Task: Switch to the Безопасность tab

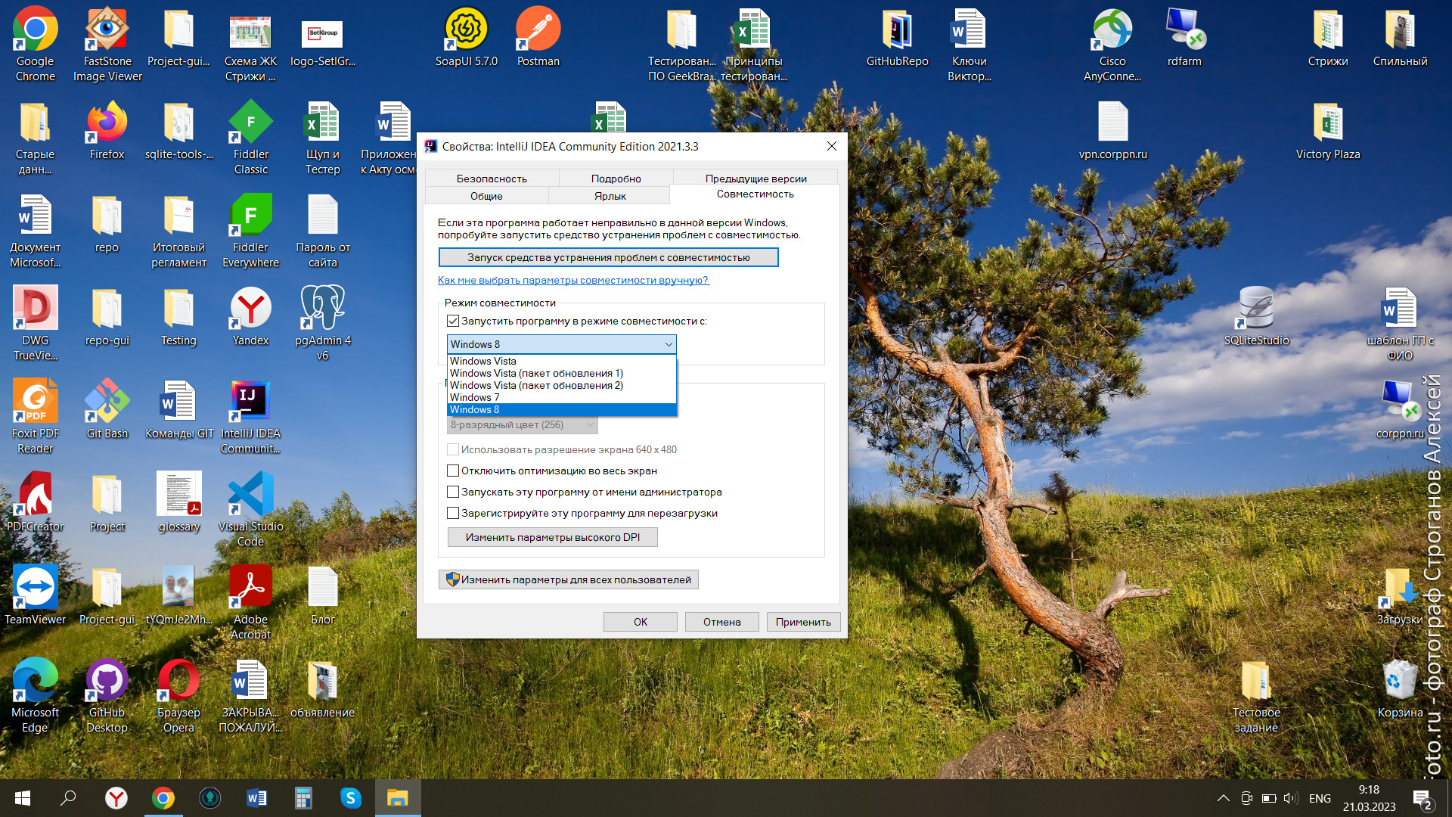Action: click(492, 179)
